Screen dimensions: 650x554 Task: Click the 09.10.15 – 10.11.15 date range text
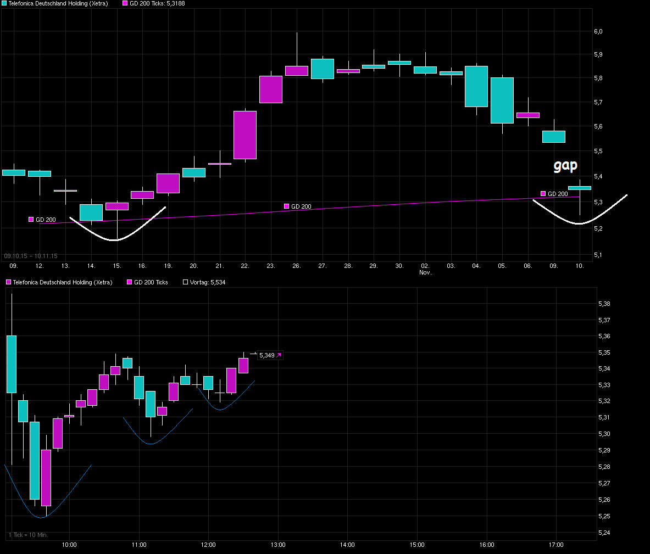[x=30, y=256]
